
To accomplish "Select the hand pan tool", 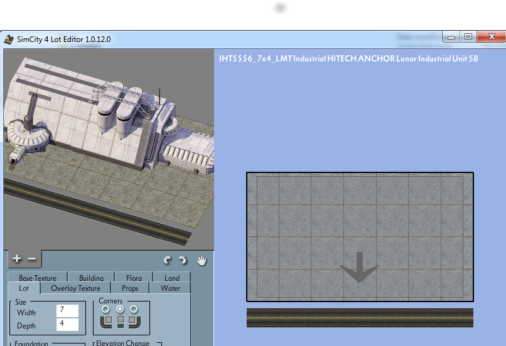I will click(202, 260).
